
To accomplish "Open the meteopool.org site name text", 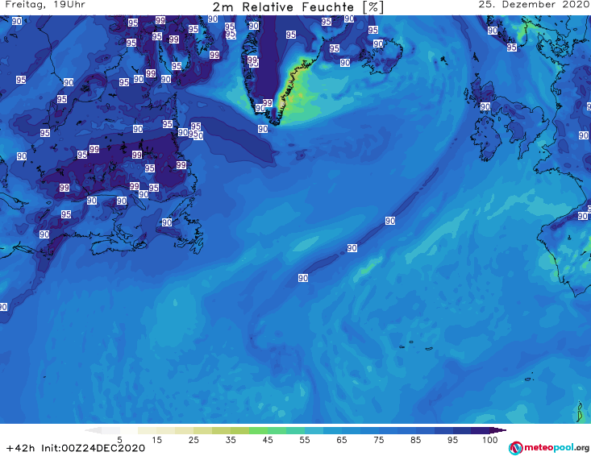I will (556, 448).
